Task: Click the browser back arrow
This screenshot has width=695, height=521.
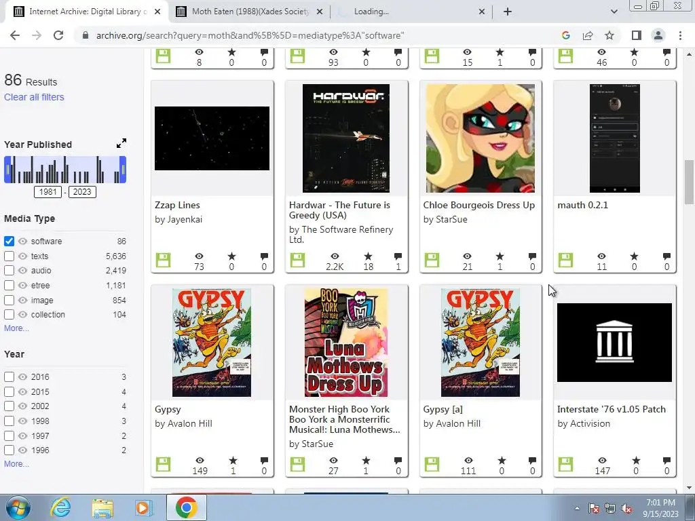Action: (15, 35)
